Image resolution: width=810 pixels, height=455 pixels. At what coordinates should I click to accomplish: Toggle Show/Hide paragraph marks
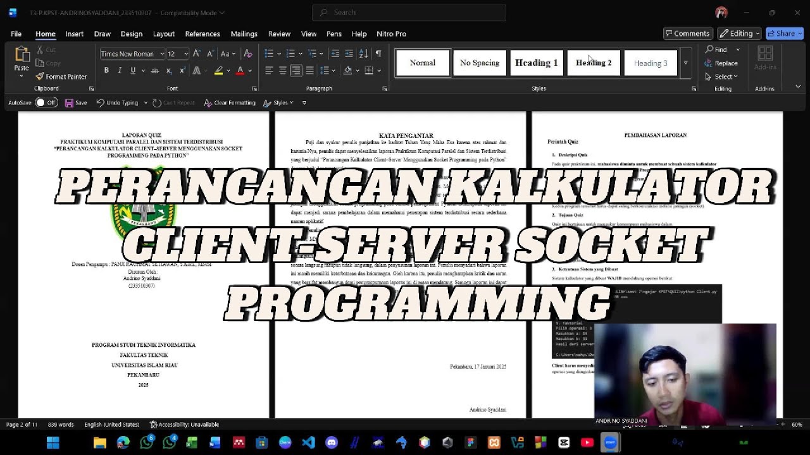click(378, 54)
